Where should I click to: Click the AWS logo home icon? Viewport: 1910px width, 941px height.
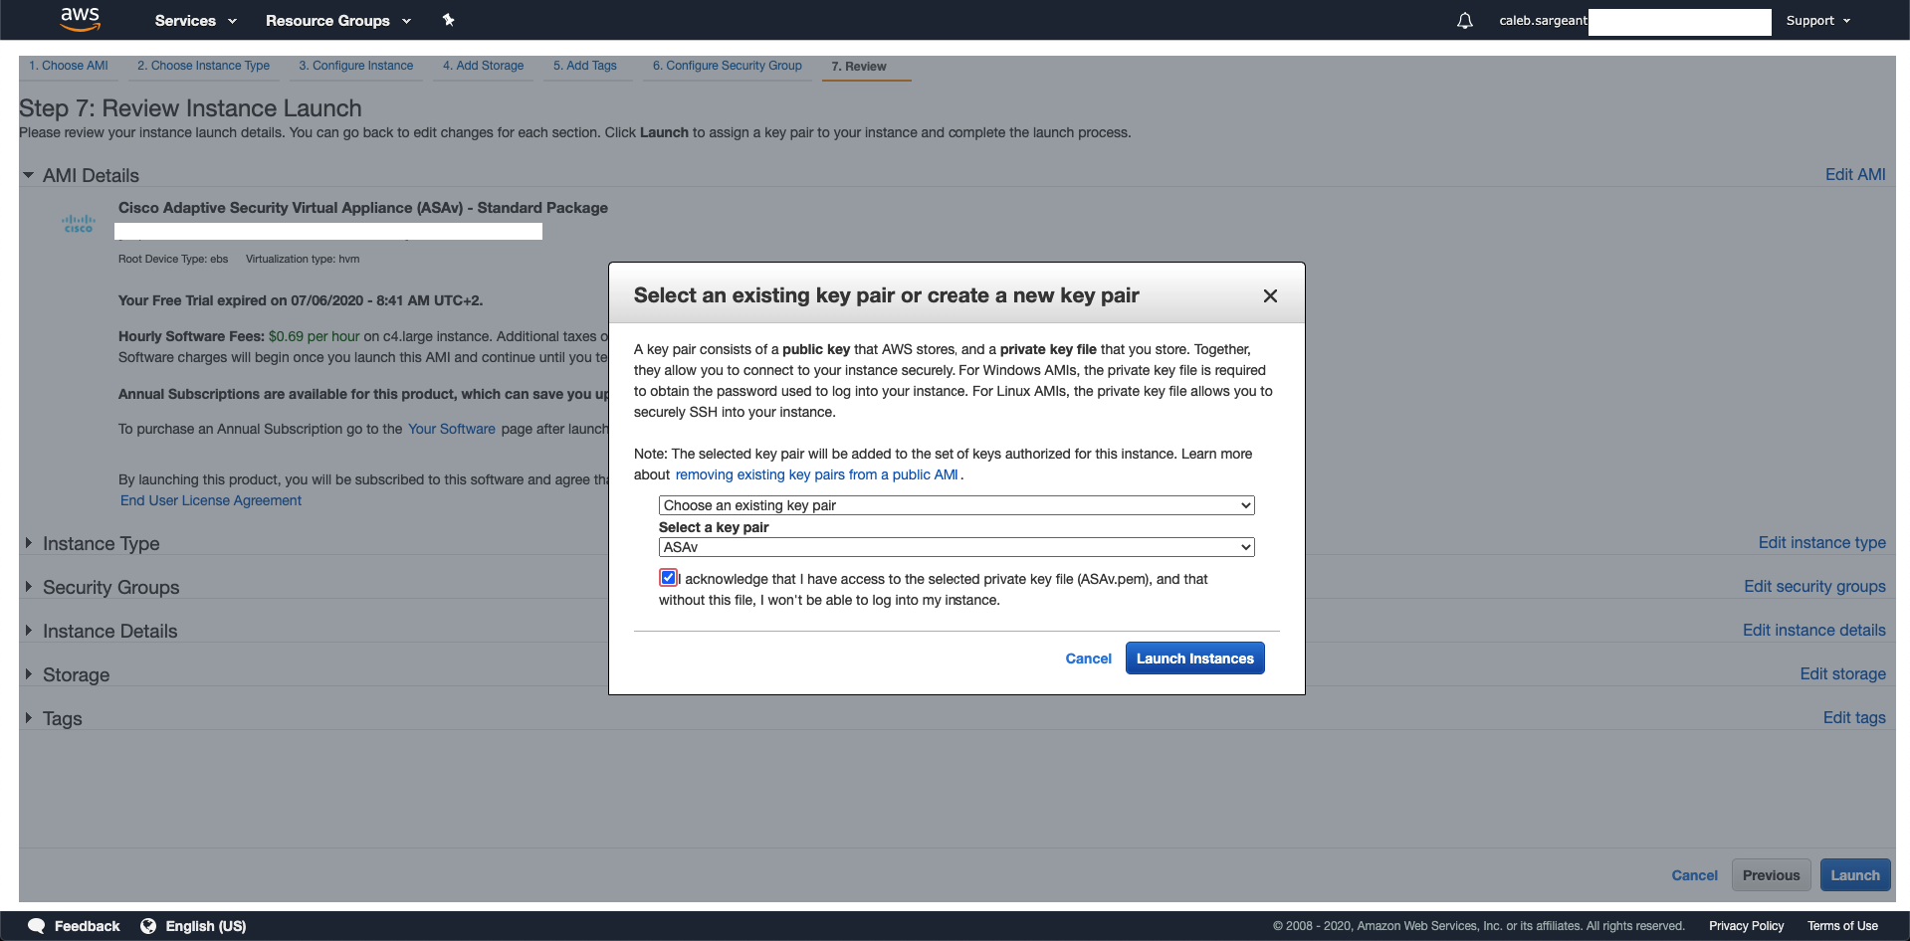80,19
